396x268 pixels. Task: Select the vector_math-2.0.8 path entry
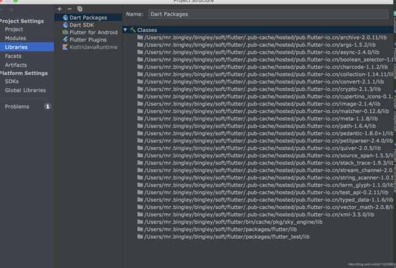tap(269, 207)
